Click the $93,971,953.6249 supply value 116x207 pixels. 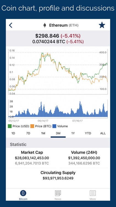[58, 178]
